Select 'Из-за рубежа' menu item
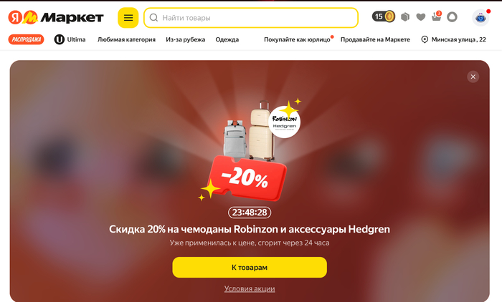 [x=185, y=39]
